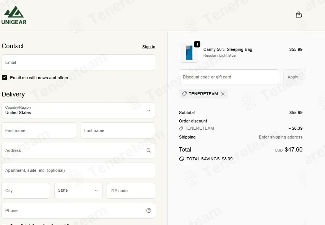Focus the ZIP code field
Screen dimensions: 325x225
pos(131,191)
